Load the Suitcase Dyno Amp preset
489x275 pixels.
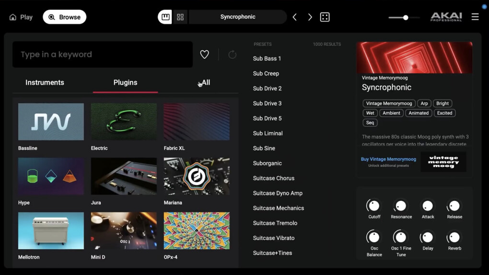278,193
